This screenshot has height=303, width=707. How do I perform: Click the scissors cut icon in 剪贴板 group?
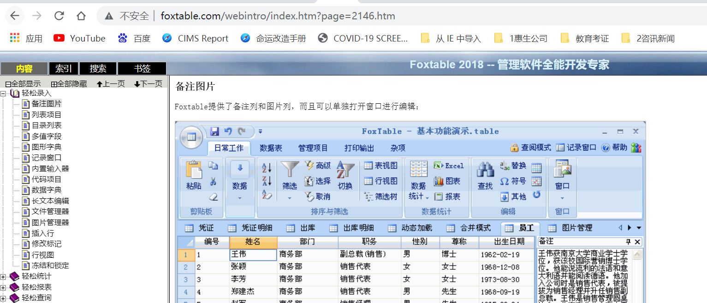point(213,181)
